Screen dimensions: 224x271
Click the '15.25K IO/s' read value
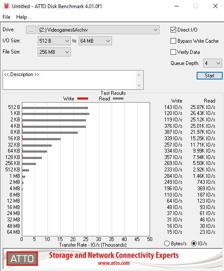pos(203,138)
